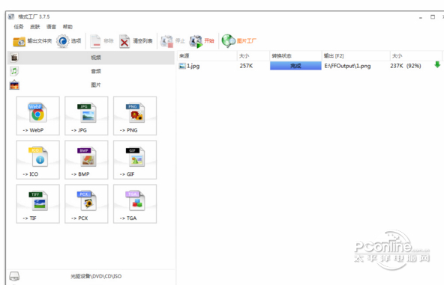444x285 pixels.
Task: Choose convert to JPG format
Action: [x=86, y=116]
